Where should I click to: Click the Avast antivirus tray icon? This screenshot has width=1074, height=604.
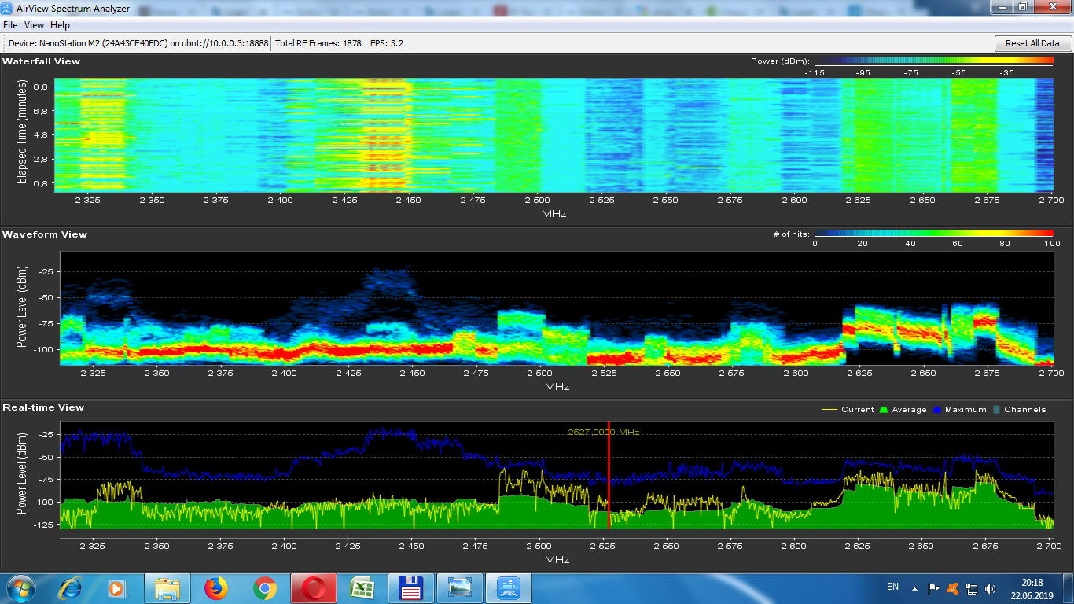coord(953,587)
